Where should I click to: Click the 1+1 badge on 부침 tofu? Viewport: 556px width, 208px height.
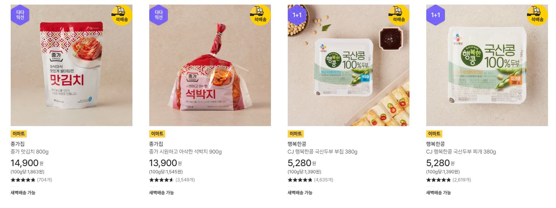click(297, 15)
